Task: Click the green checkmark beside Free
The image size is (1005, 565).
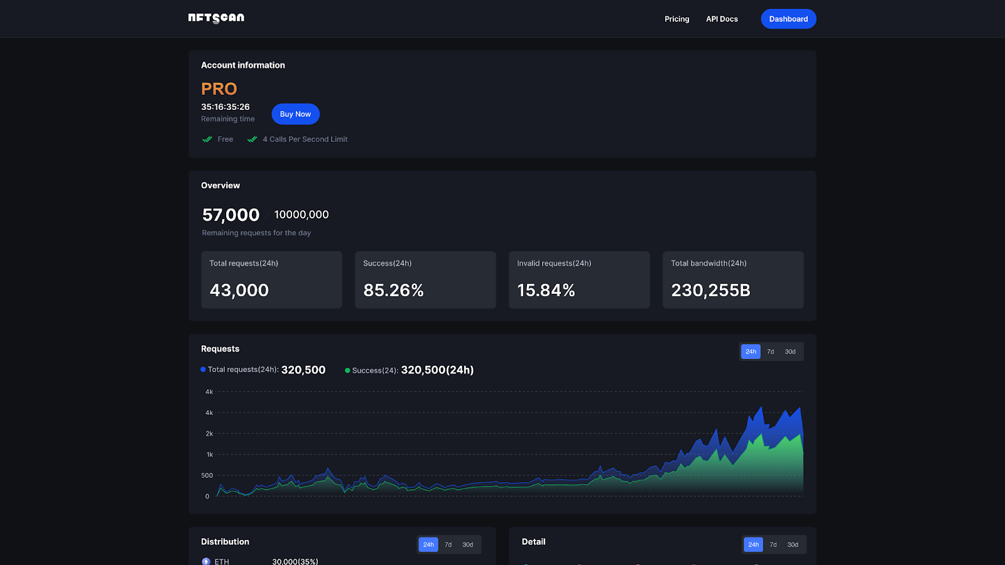Action: point(207,139)
